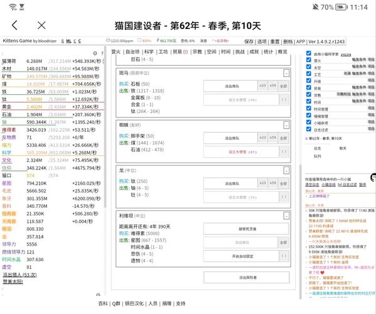Screen dimensions: 376x314
Task: Tap the back arrow in header
Action: pos(14,25)
